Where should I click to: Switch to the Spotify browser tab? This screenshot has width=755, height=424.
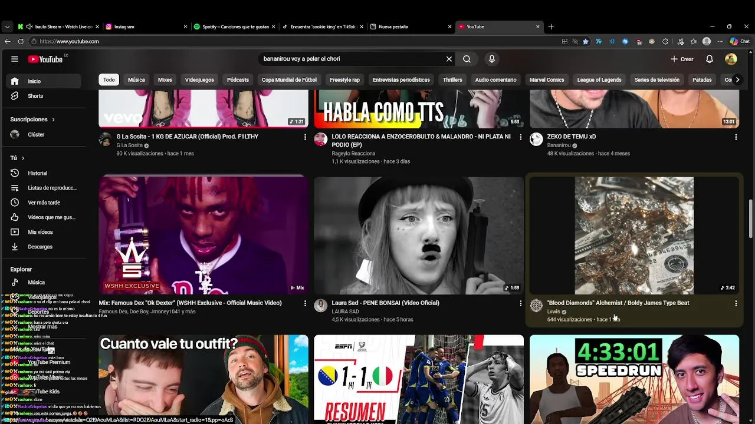tap(234, 26)
